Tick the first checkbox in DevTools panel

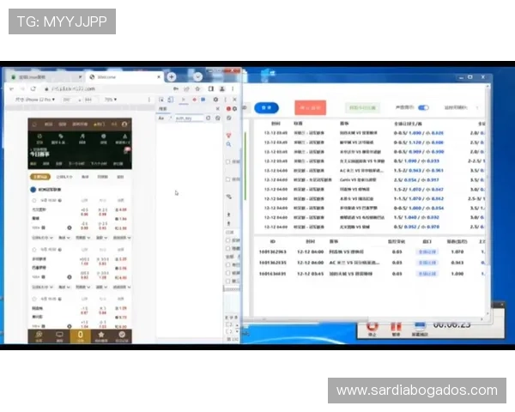pyautogui.click(x=227, y=161)
